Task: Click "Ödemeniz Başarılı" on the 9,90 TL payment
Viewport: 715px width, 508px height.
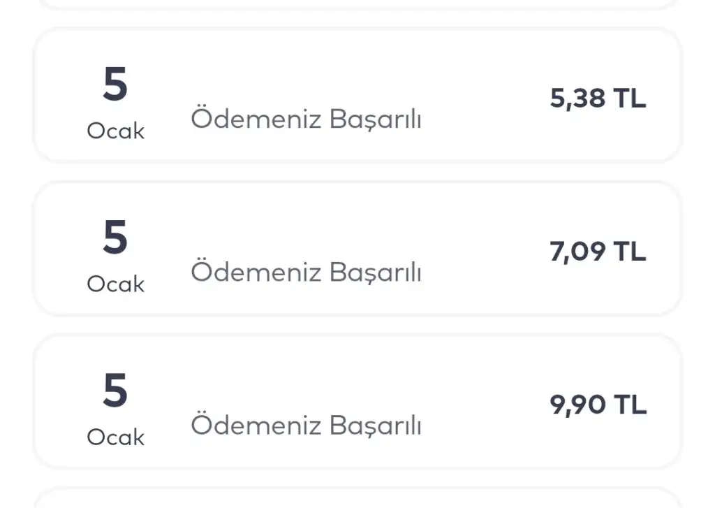Action: 306,425
